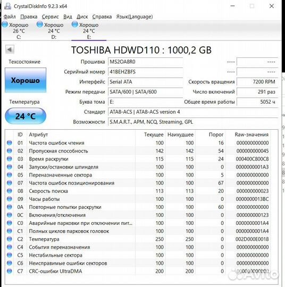This screenshot has height=287, width=285.
Task: Click raw value 000400C800C8
Action: tap(252, 159)
